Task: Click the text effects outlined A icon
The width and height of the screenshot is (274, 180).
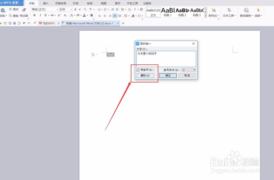Action: point(72,15)
